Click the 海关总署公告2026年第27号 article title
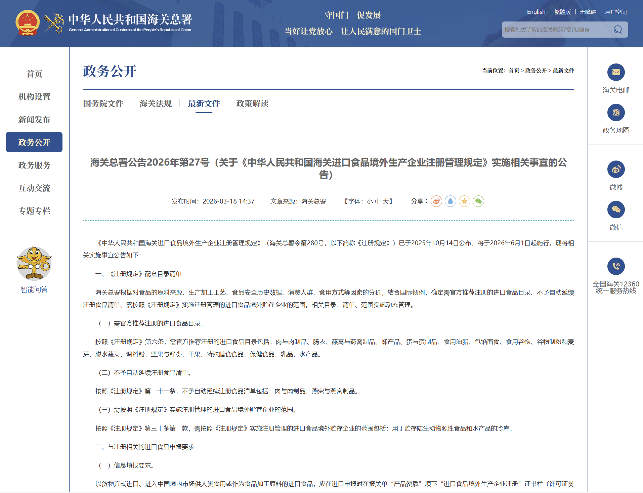 tap(328, 169)
